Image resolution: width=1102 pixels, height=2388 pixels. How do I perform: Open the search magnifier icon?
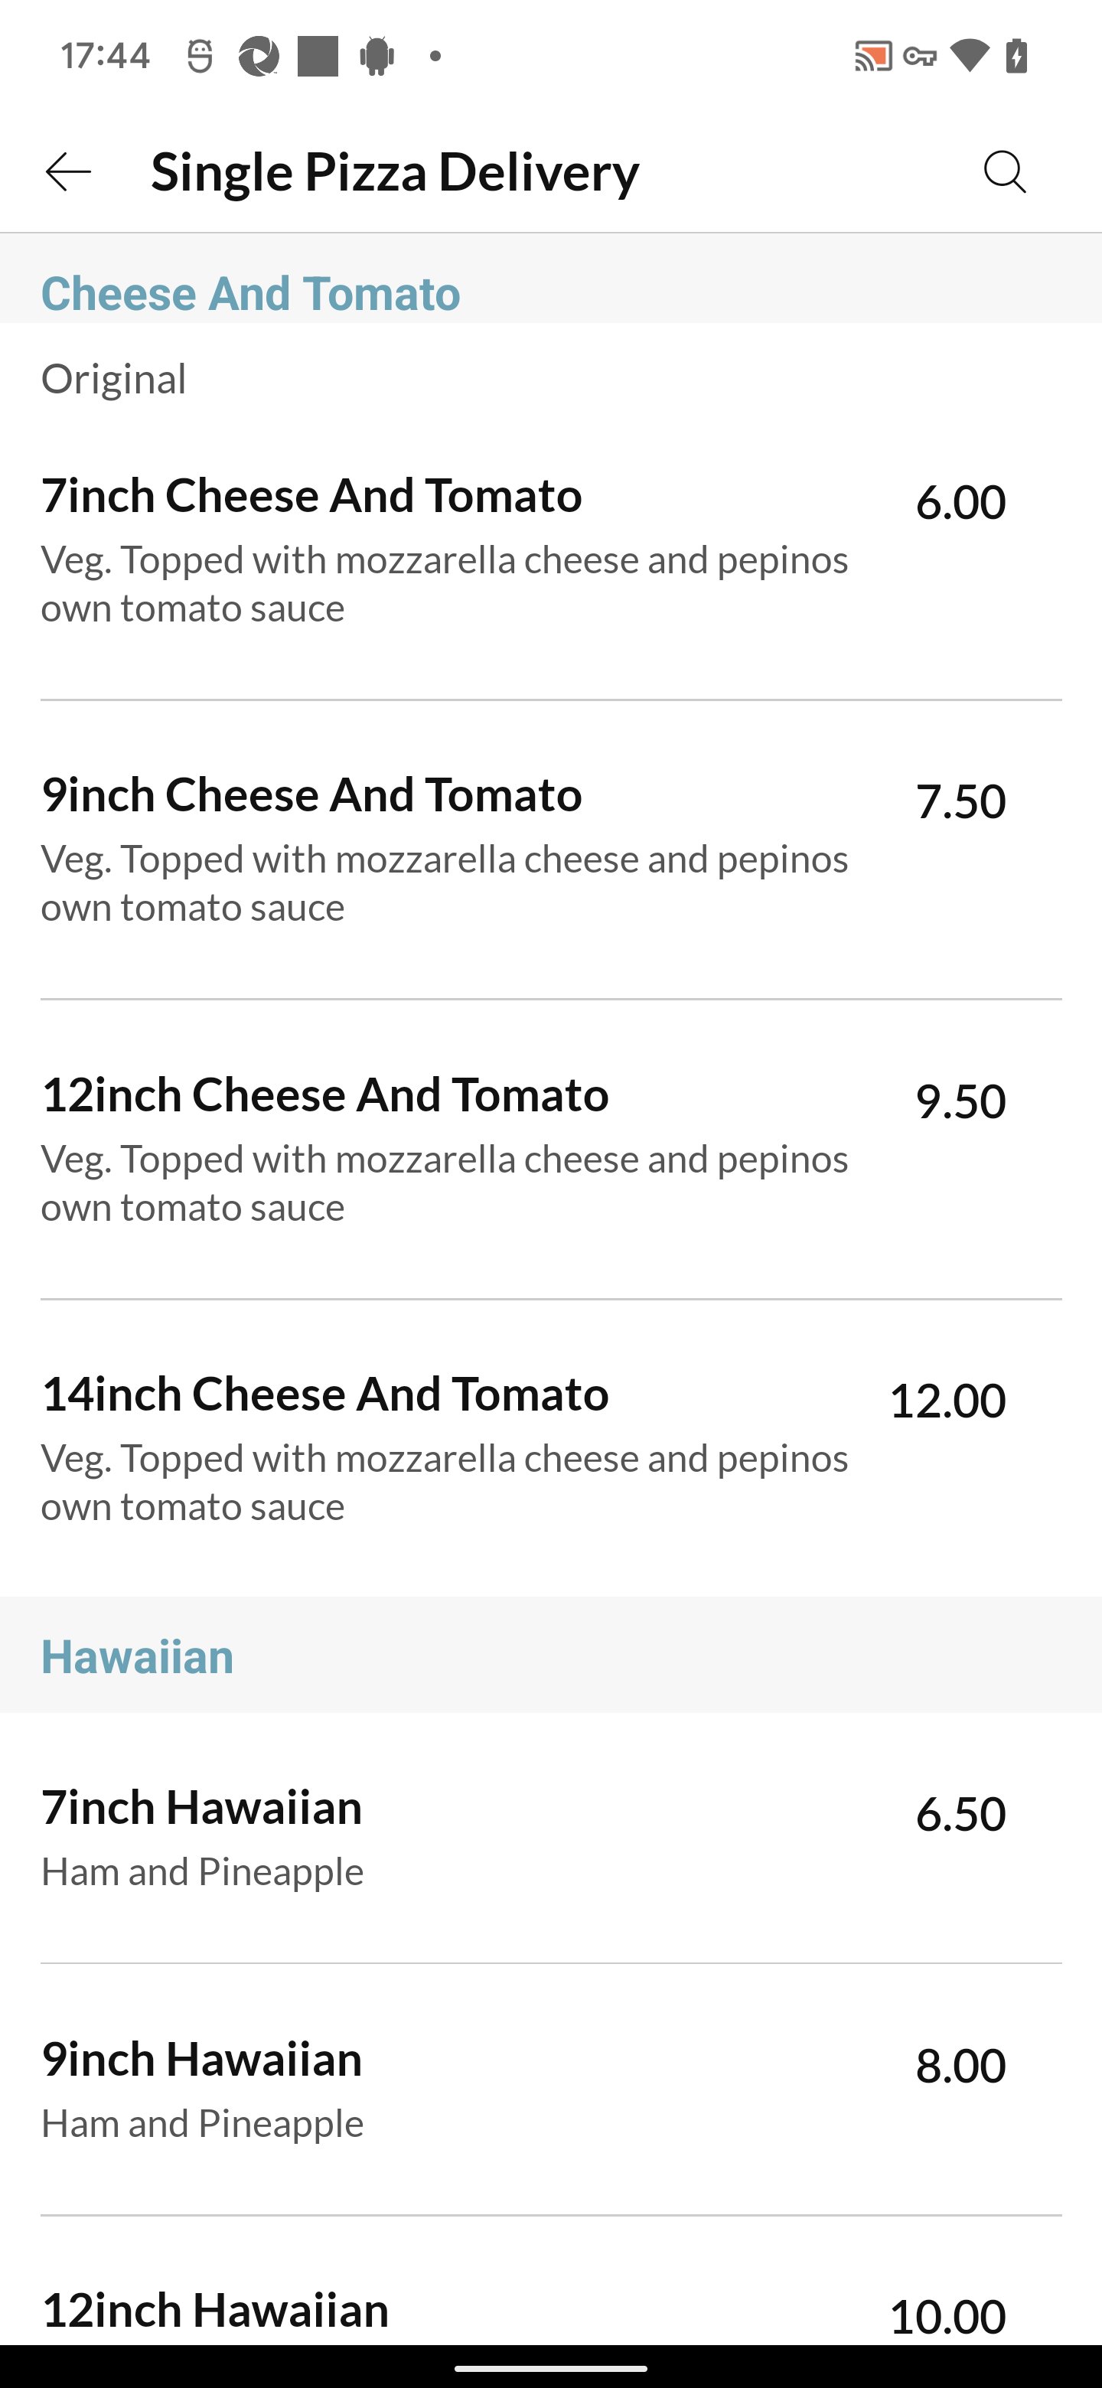pos(1005,172)
